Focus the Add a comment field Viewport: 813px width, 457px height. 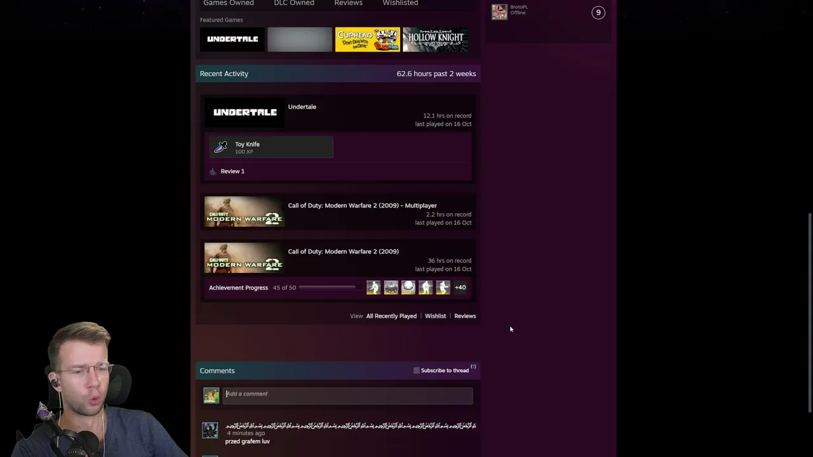point(347,396)
